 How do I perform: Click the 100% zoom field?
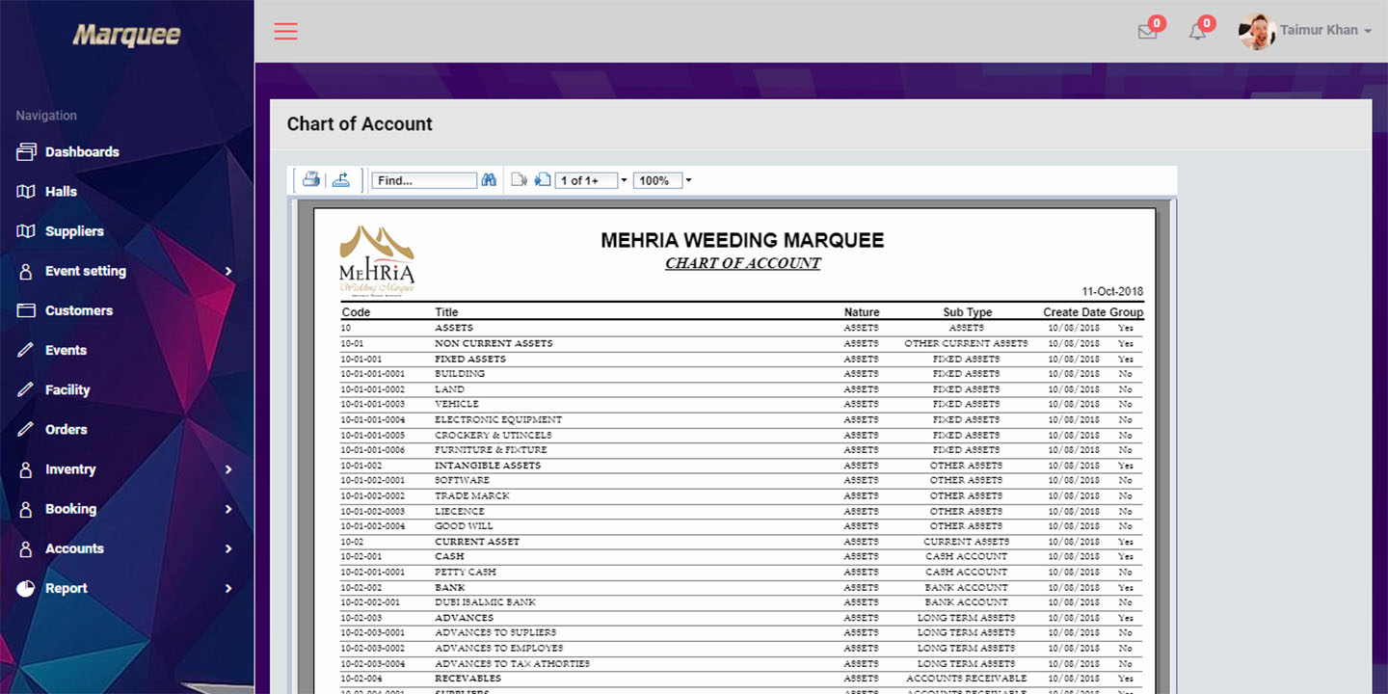click(657, 180)
